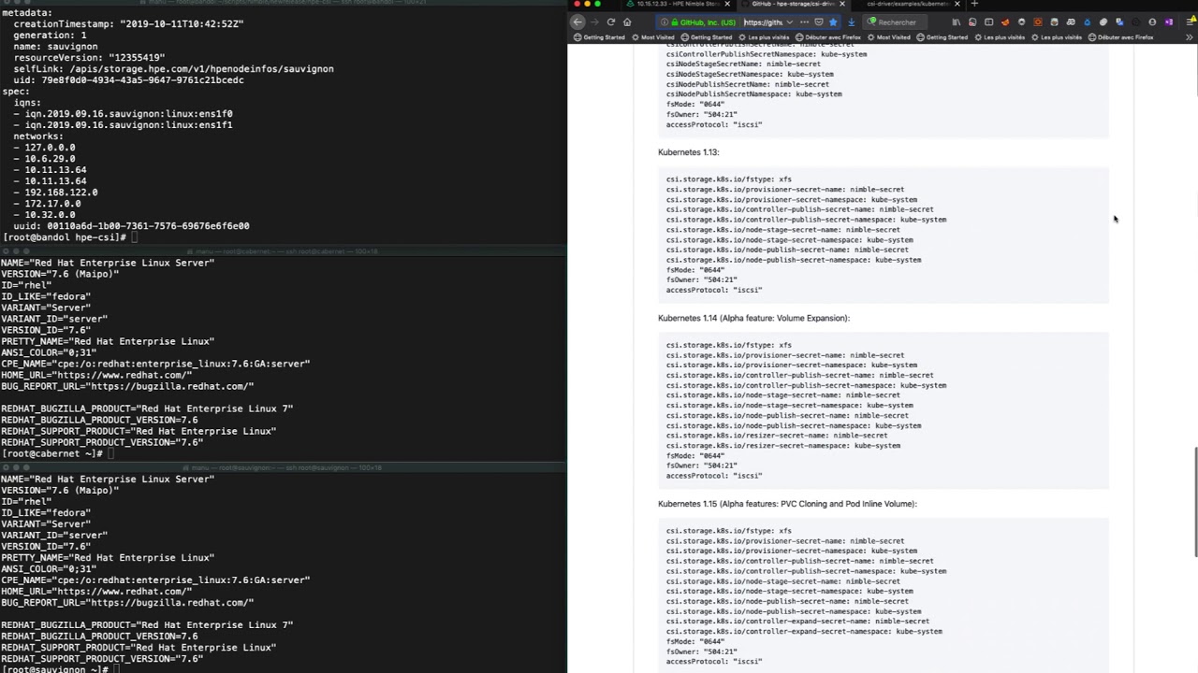Go forward in Firefox browser history
1198x673 pixels.
594,22
